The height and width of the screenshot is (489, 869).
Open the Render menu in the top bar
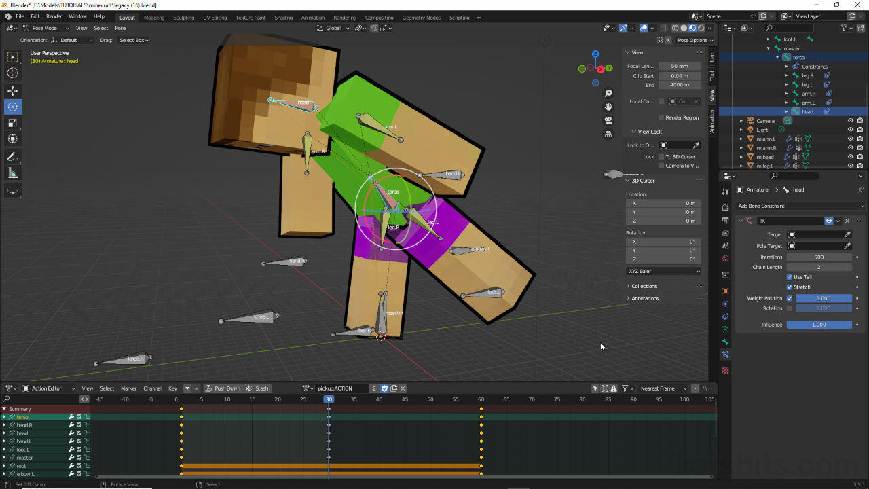point(54,16)
